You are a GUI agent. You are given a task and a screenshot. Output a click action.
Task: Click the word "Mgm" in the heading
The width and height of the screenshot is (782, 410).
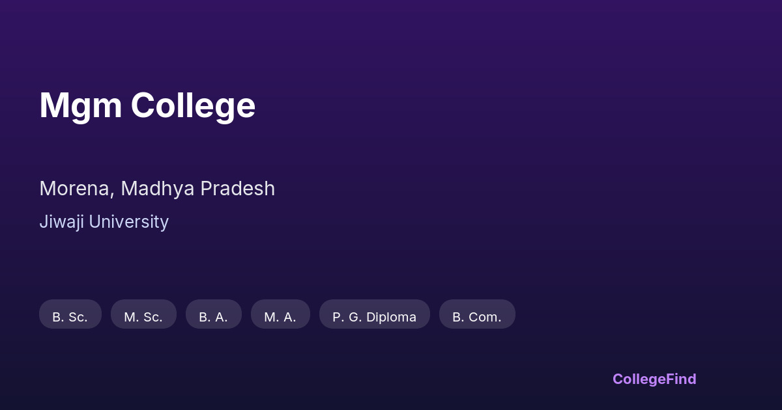coord(81,105)
